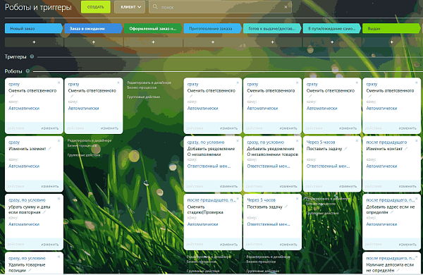Remove the Изменить элемент robot card
Image resolution: width=423 pixels, height=275 pixels.
(x=59, y=140)
